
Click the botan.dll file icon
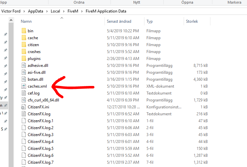tap(24, 79)
